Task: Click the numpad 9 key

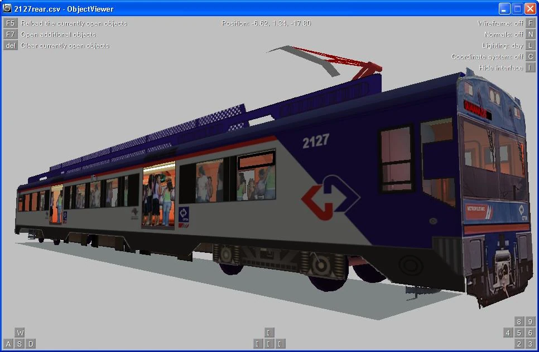Action: [x=531, y=321]
